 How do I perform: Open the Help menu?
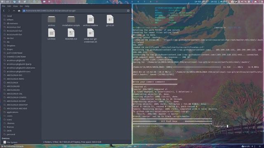(x=27, y=6)
